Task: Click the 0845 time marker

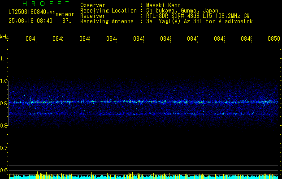Action: pyautogui.click(x=139, y=38)
